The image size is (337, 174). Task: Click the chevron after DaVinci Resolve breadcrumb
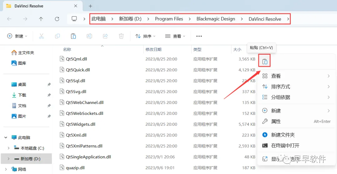[x=288, y=19]
